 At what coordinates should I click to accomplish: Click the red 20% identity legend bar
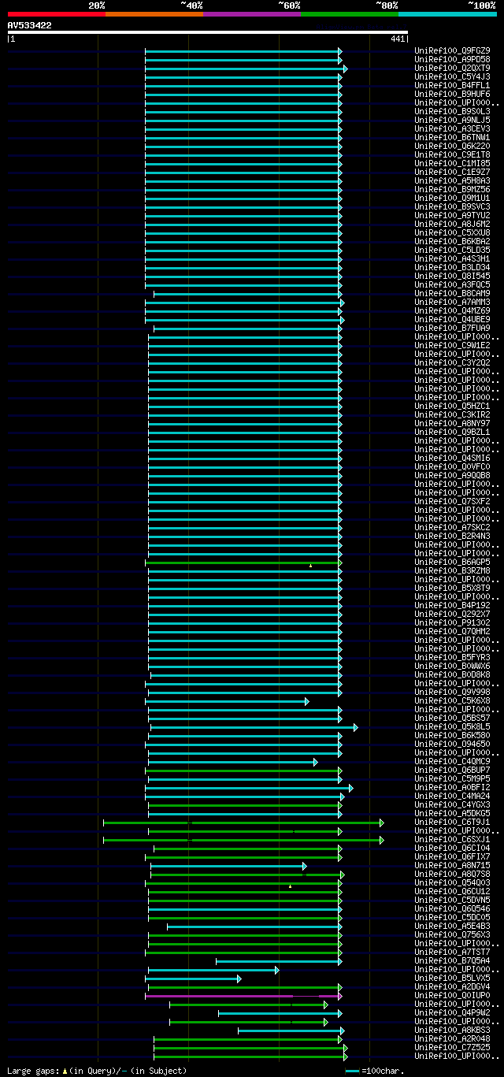(x=57, y=14)
